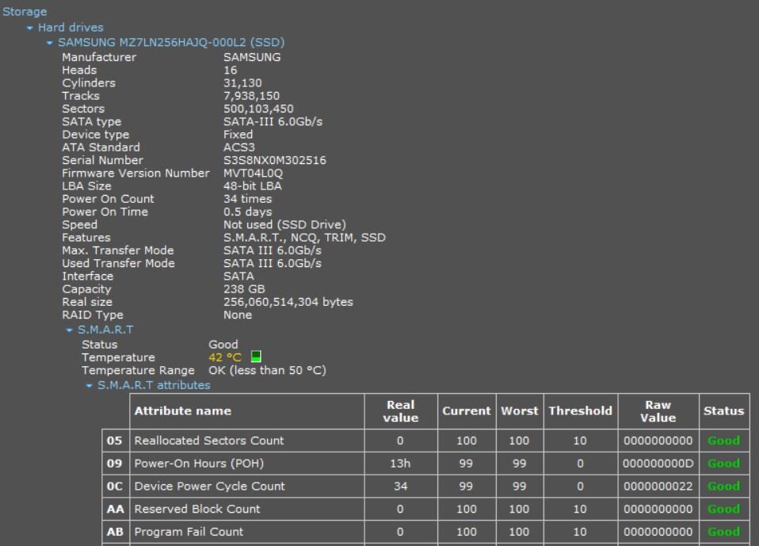The image size is (759, 546).
Task: Collapse the SAMSUNG MZ7LN256HAJQ drive arrow
Action: (x=49, y=43)
